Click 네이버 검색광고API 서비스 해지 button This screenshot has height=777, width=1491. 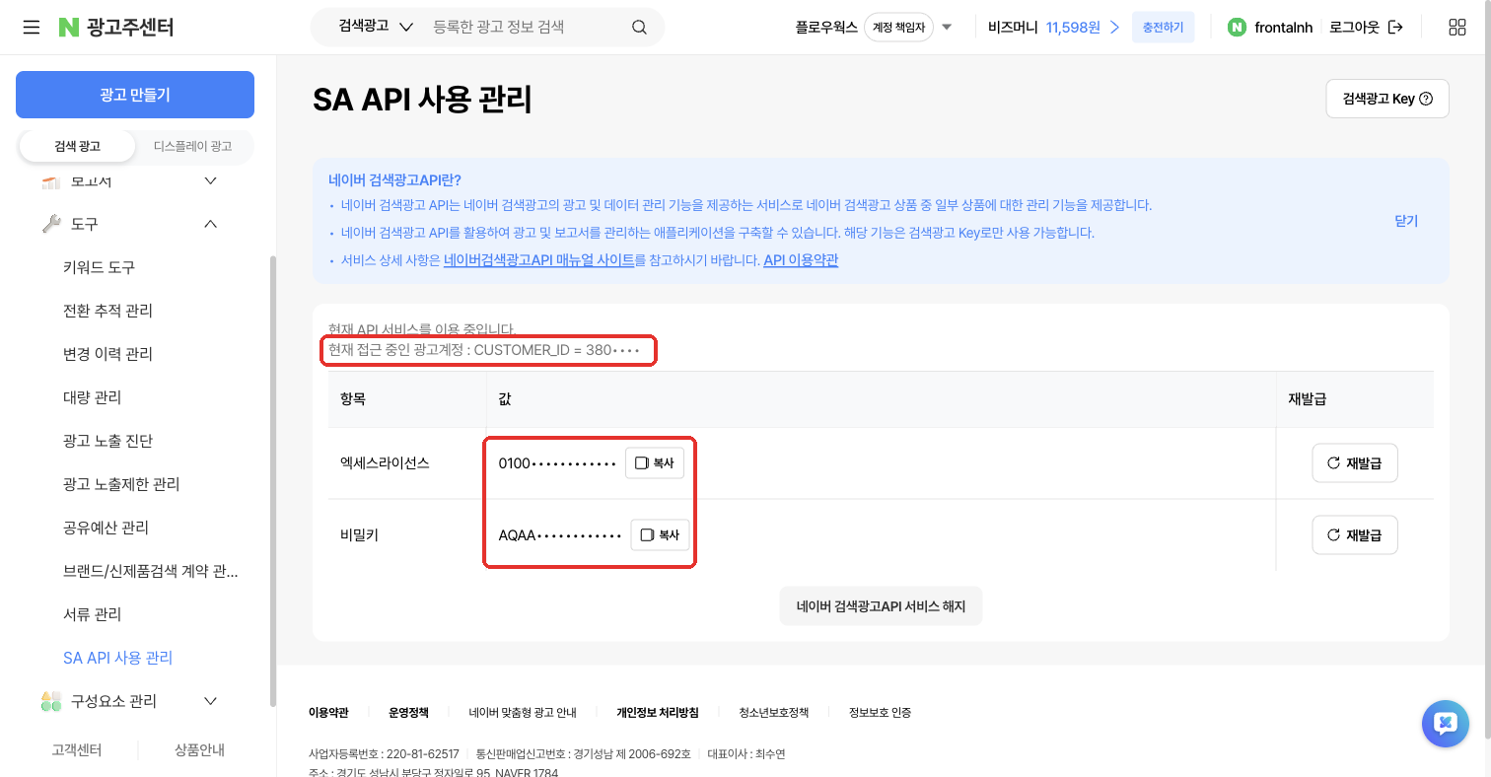pyautogui.click(x=881, y=606)
